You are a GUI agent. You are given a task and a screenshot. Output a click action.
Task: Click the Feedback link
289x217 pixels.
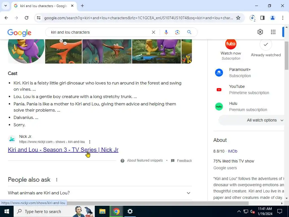(185, 161)
